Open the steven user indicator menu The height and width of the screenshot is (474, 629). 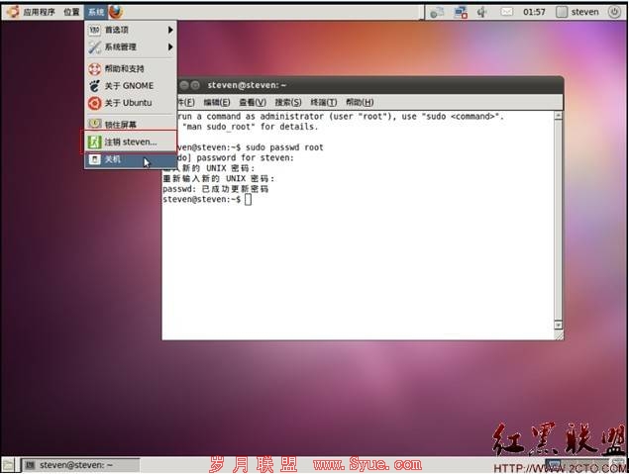(x=577, y=12)
